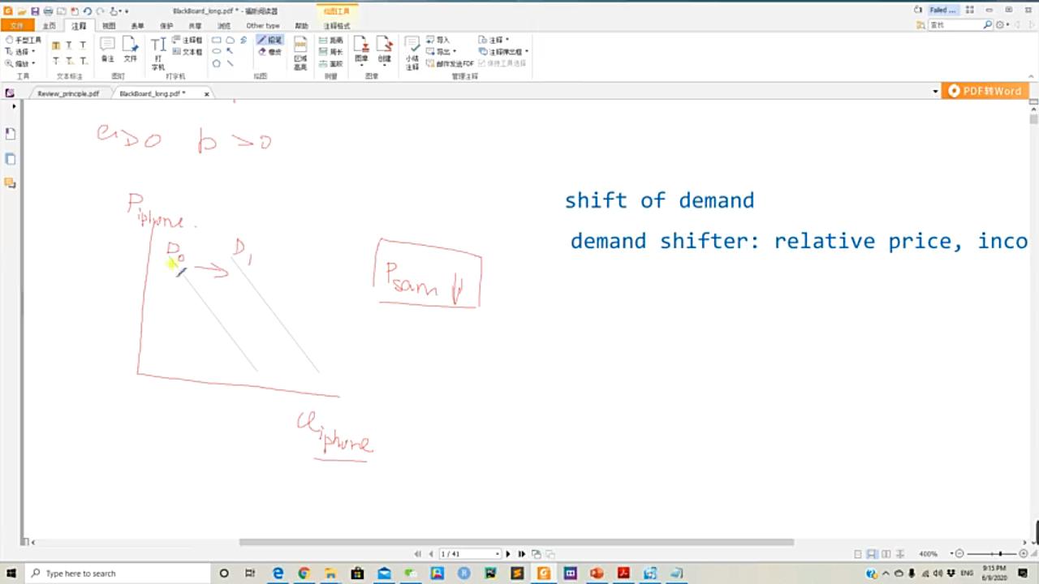Select the Eraser tool below Pencil

[269, 52]
